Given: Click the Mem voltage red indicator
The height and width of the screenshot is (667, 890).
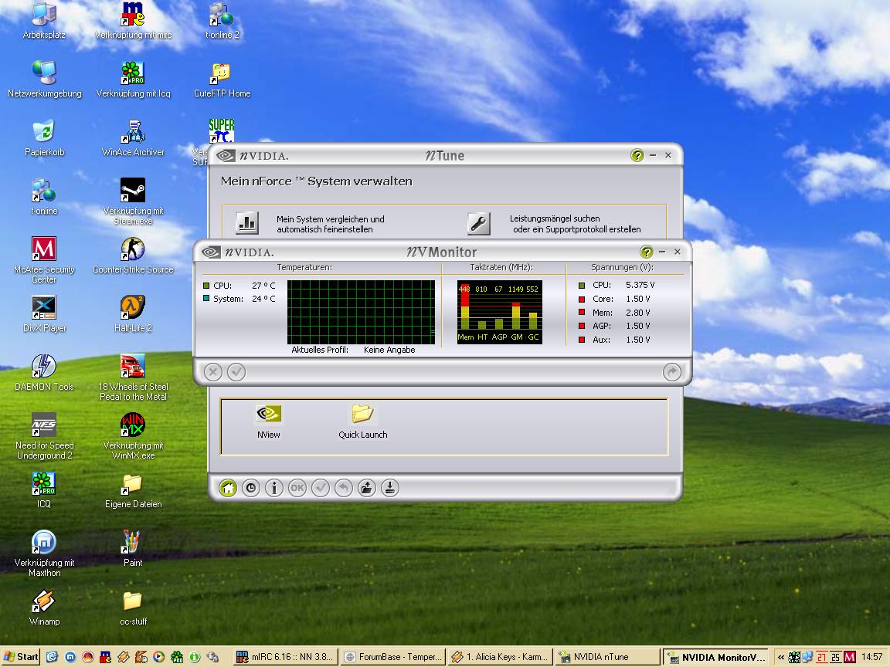Looking at the screenshot, I should coord(581,312).
